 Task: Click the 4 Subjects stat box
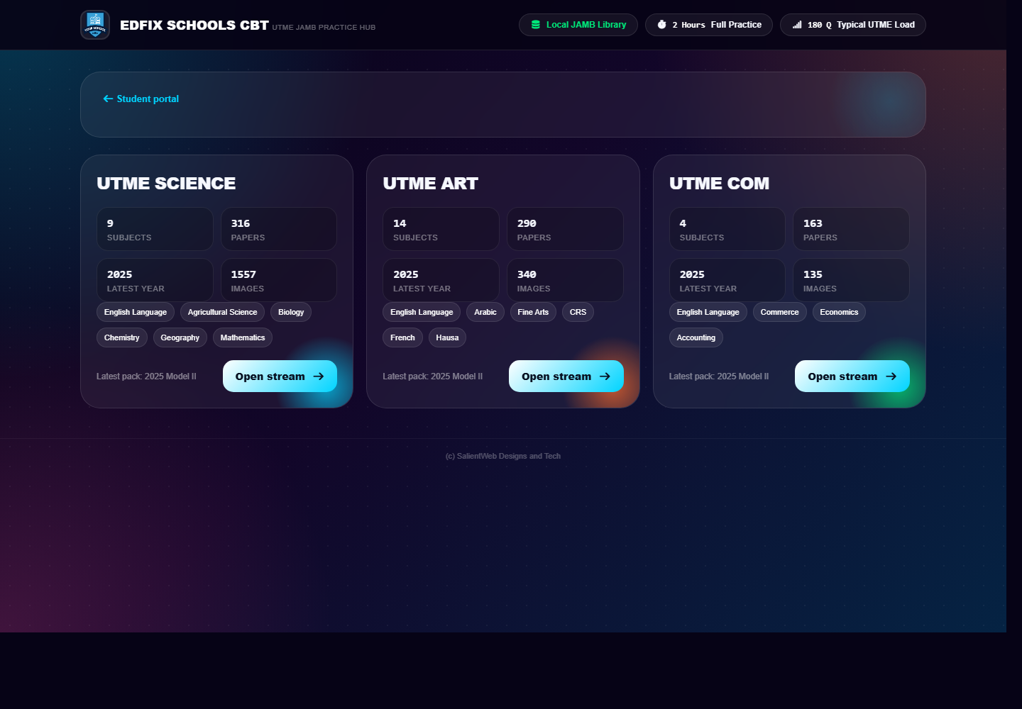pyautogui.click(x=727, y=229)
